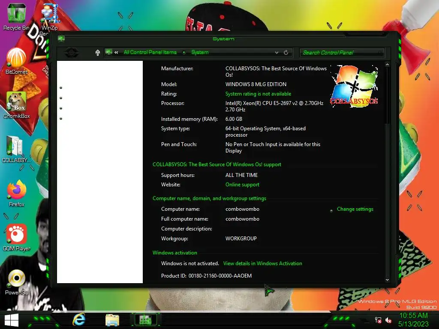Select the WINDOWS 8 MLG EDITION text

click(x=256, y=84)
